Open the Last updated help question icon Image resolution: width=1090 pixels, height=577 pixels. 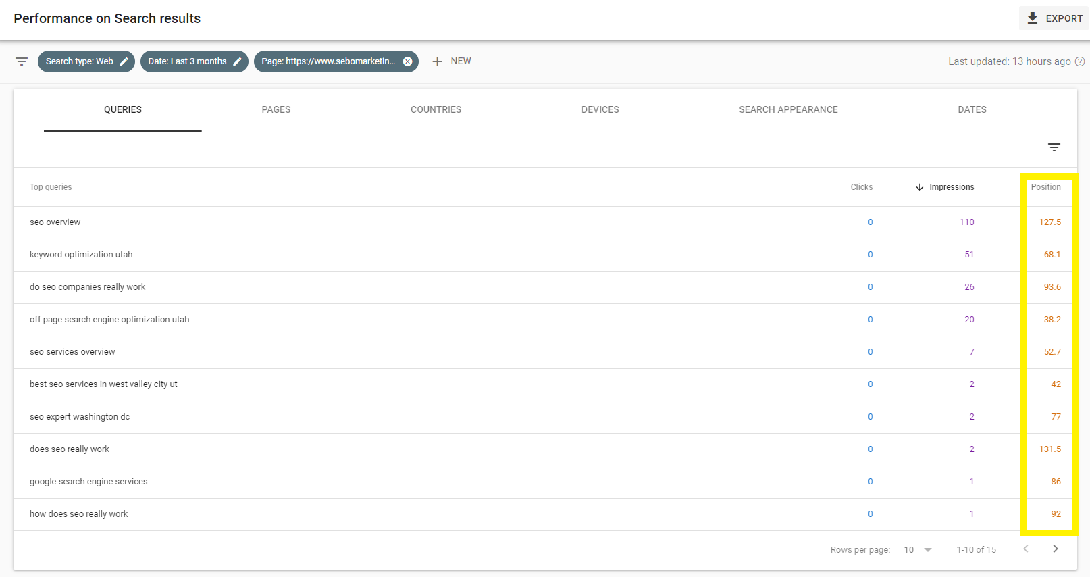pos(1080,61)
